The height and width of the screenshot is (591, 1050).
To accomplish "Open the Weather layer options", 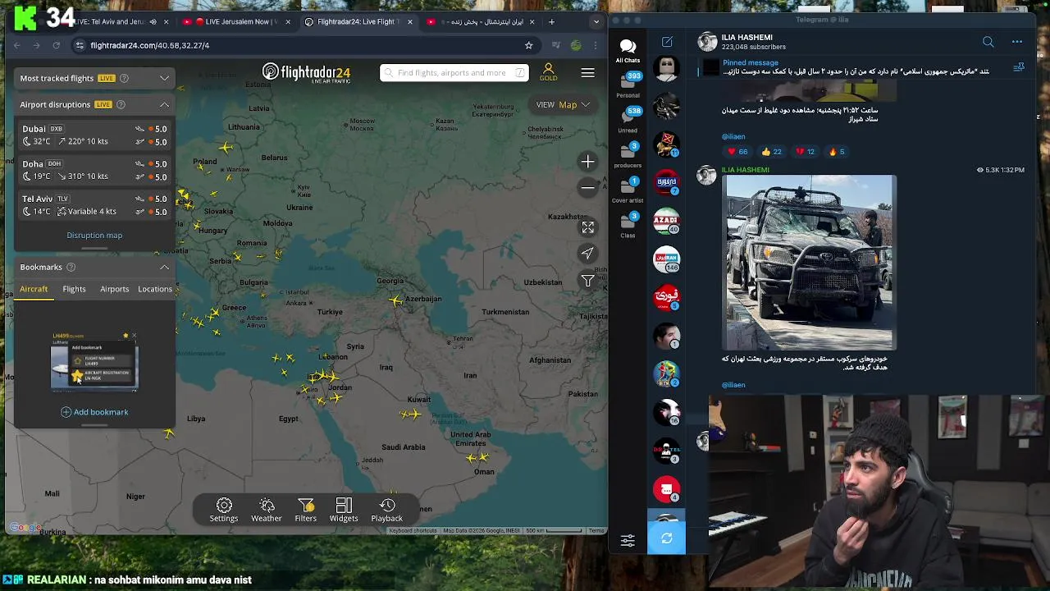I will click(266, 510).
